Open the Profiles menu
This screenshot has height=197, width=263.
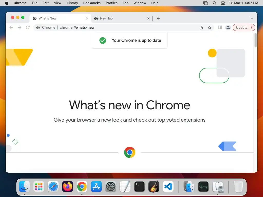(111, 3)
